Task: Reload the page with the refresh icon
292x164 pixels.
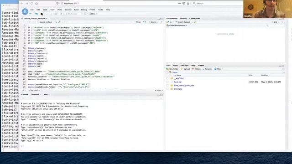Action: point(31,3)
